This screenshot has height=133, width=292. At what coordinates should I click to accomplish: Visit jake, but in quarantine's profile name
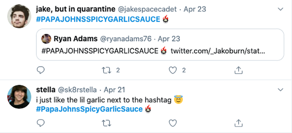click(76, 9)
